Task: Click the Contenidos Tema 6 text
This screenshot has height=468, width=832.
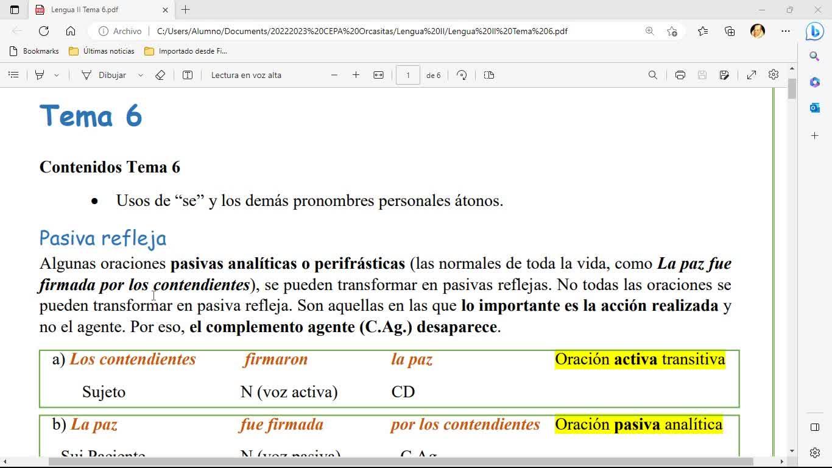Action: [x=110, y=167]
